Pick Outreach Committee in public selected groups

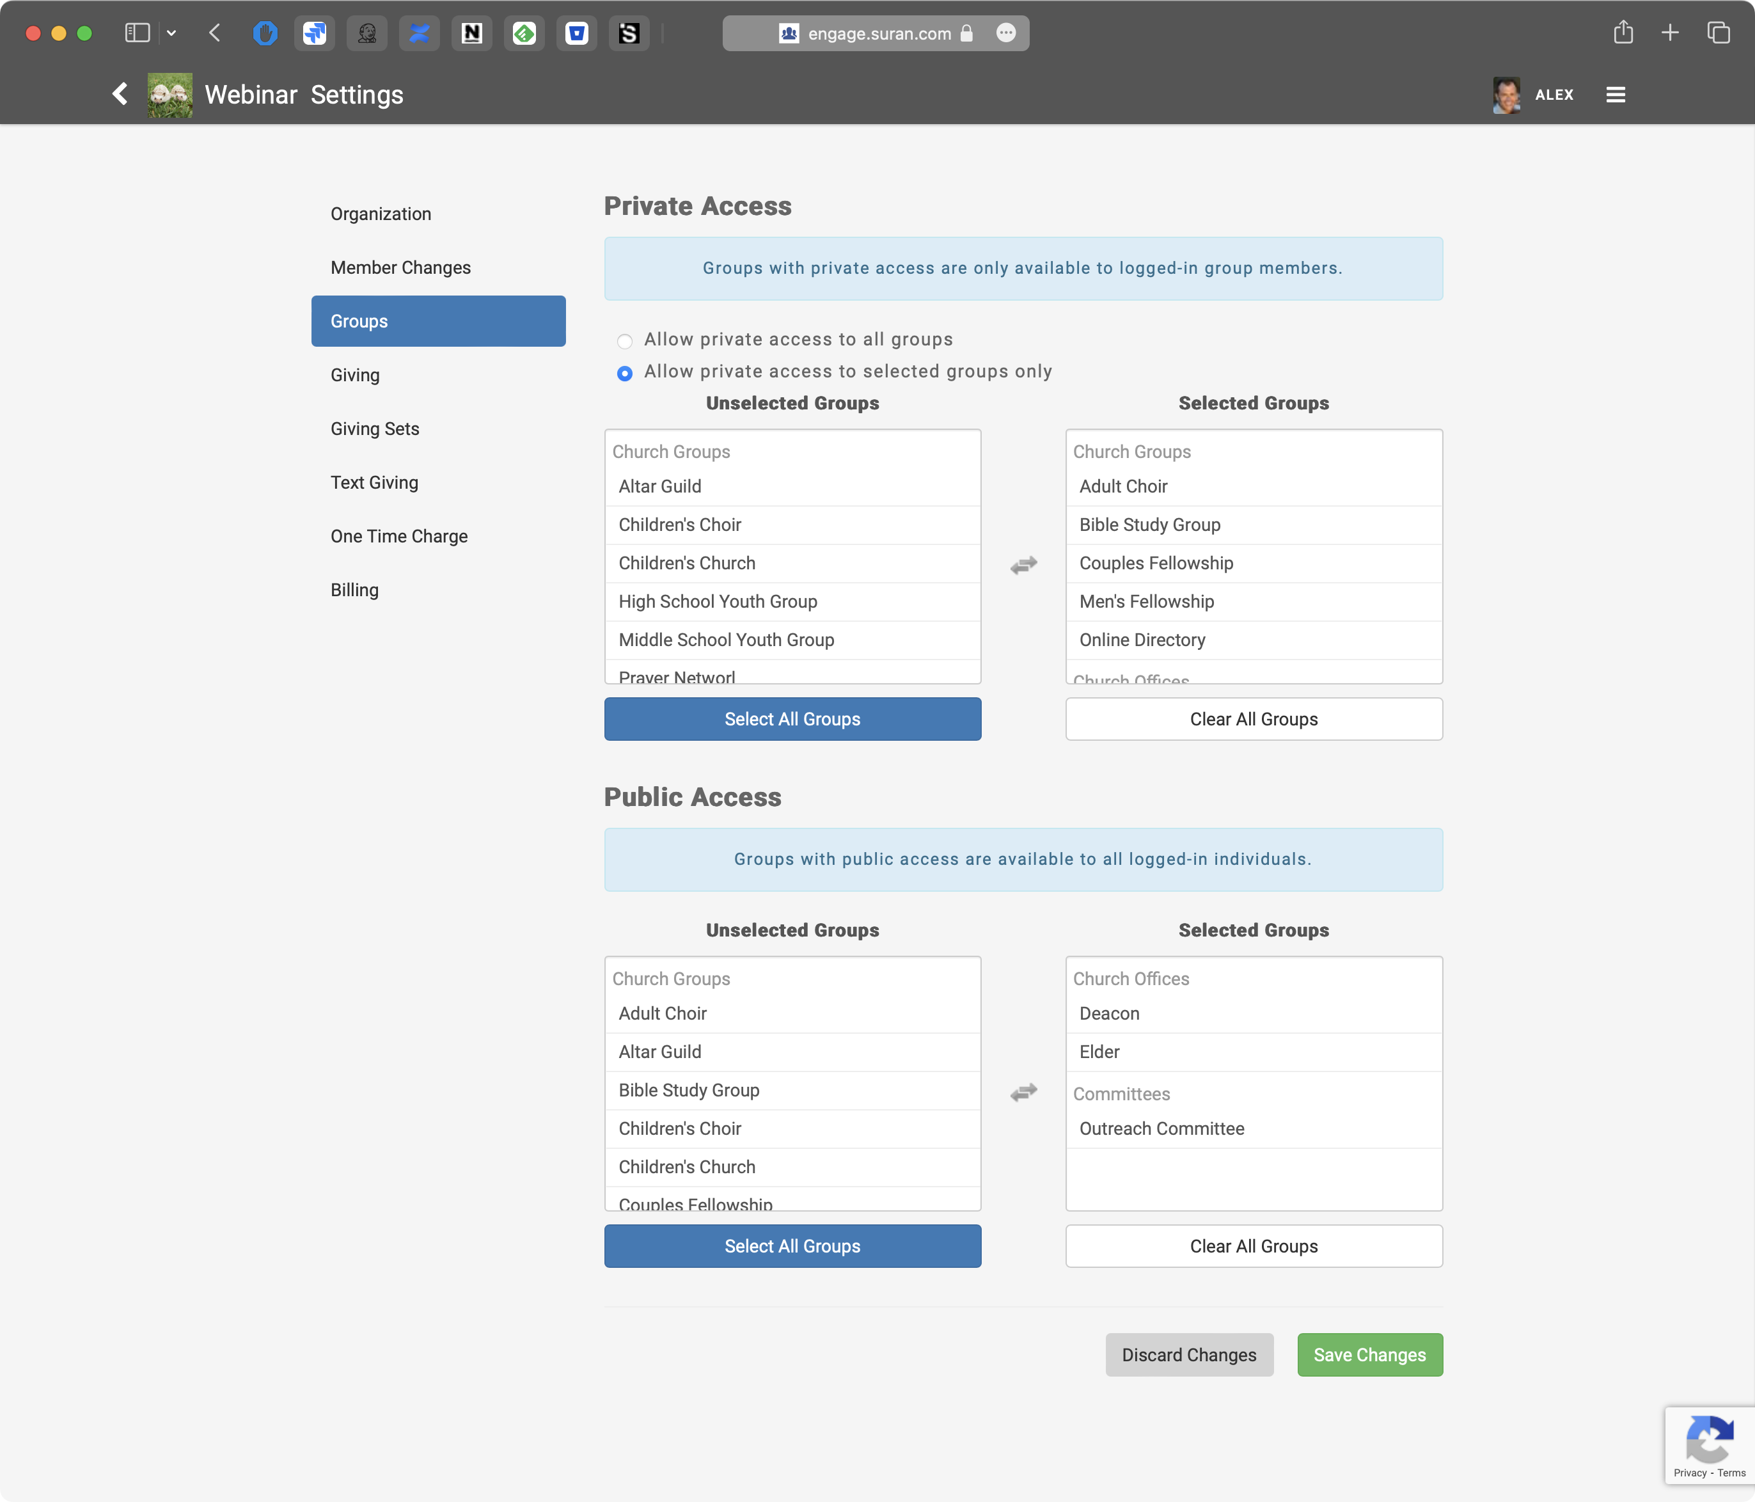coord(1161,1128)
